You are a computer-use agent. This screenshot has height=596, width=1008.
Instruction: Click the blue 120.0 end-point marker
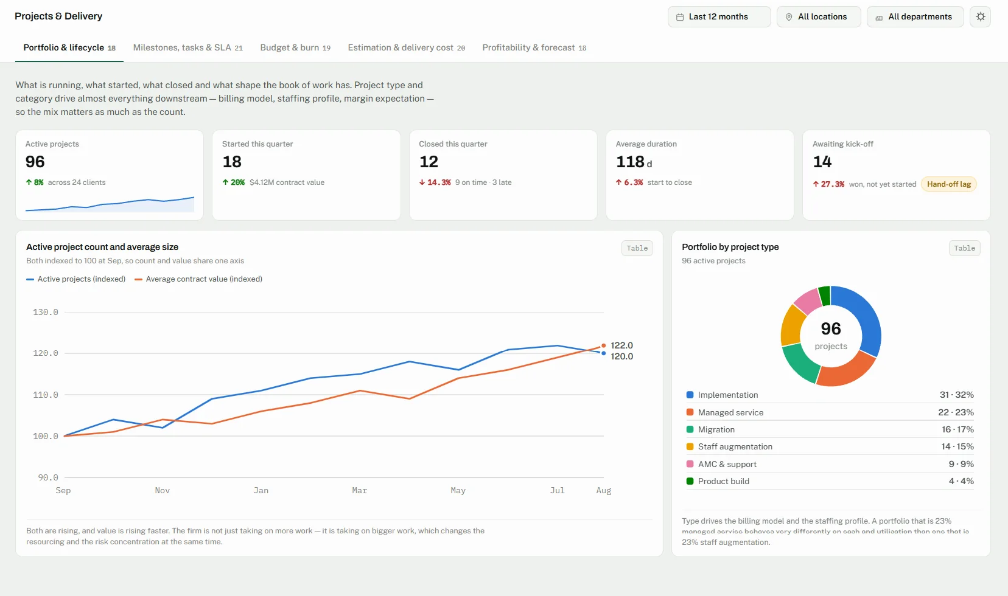[604, 353]
